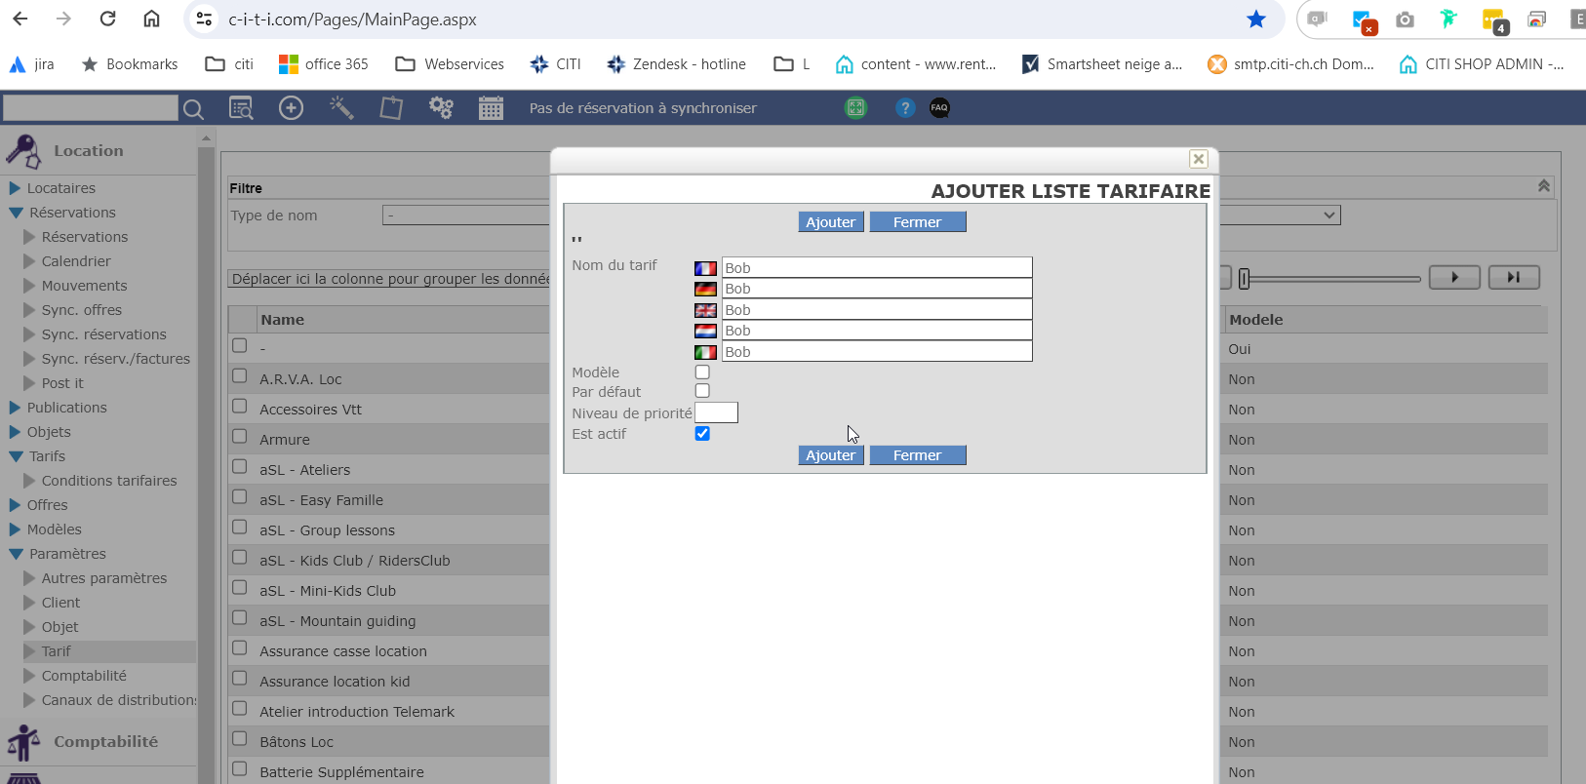Enable the Modèle checkbox

702,372
